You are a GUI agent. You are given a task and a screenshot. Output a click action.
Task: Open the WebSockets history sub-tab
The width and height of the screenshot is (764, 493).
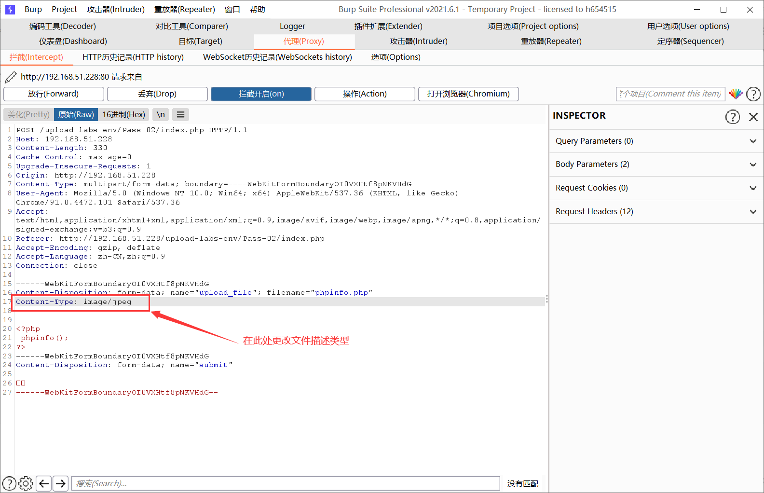tap(277, 57)
